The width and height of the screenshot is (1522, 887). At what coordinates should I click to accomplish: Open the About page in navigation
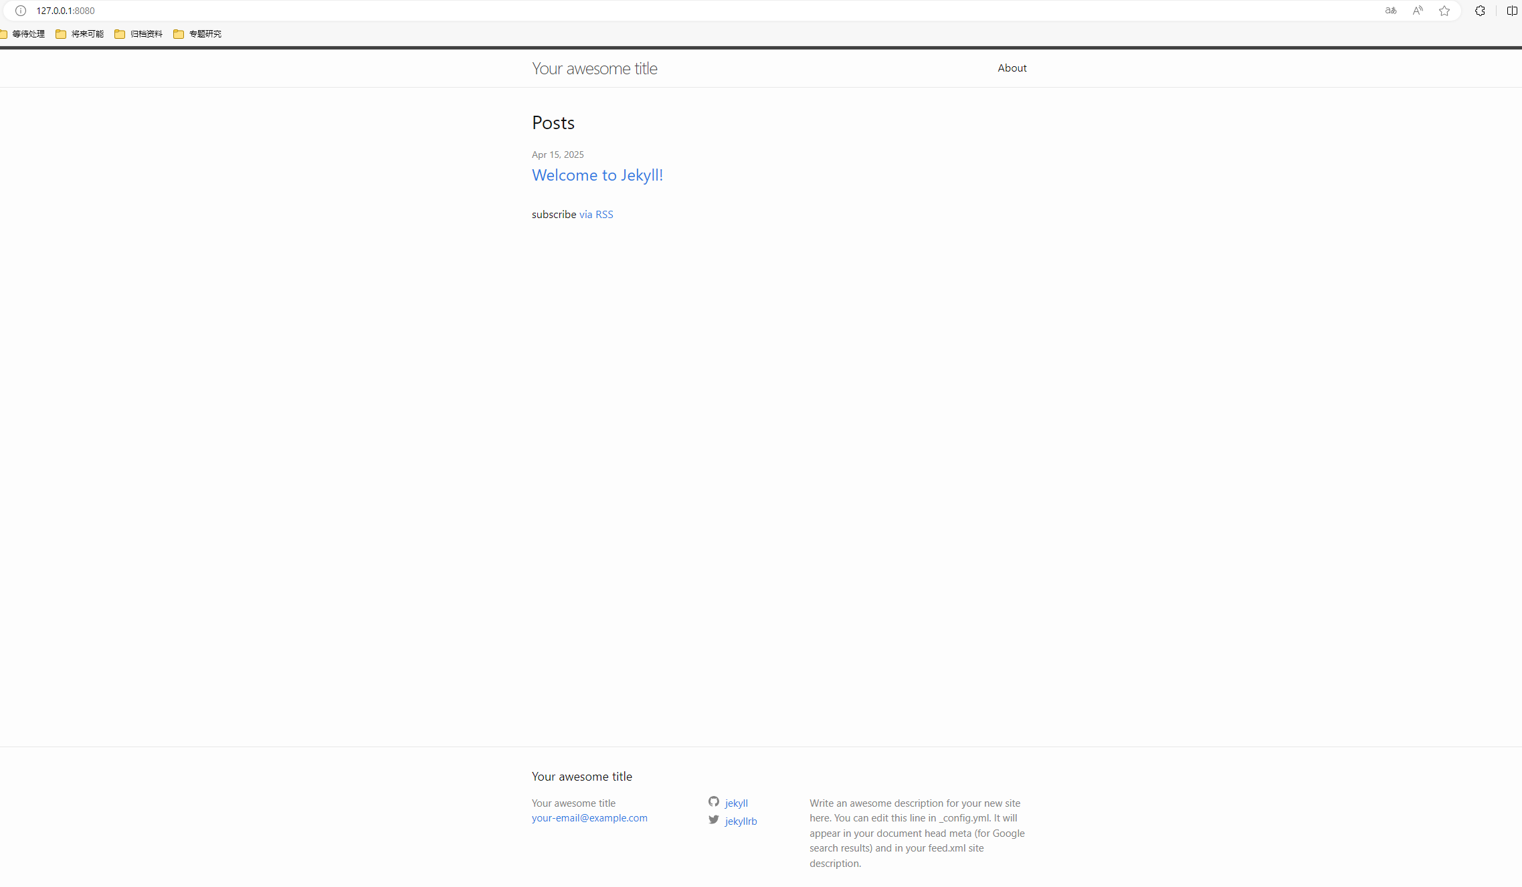(x=1012, y=68)
